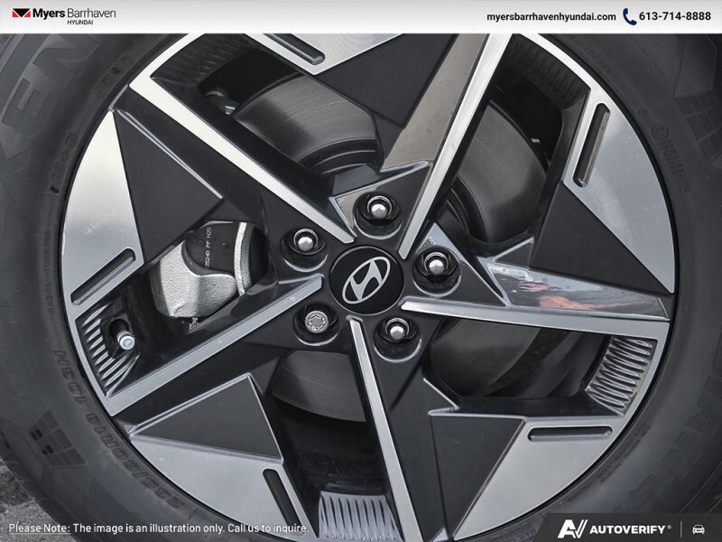Click the AutoVerify slash logo mark
This screenshot has height=542, width=722.
pyautogui.click(x=576, y=526)
